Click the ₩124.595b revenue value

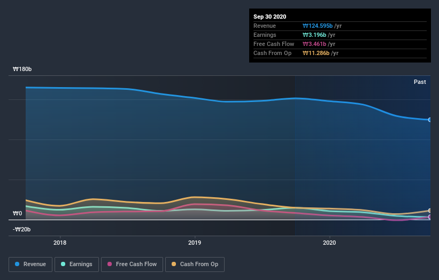click(318, 26)
